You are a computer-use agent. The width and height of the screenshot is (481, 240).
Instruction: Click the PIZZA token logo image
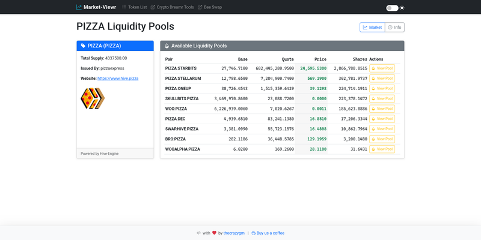point(93,98)
